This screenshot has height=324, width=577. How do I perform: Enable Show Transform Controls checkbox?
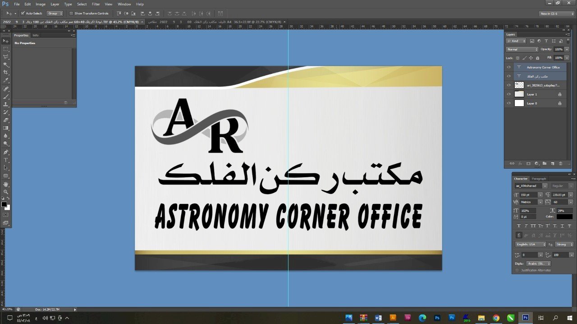click(71, 13)
